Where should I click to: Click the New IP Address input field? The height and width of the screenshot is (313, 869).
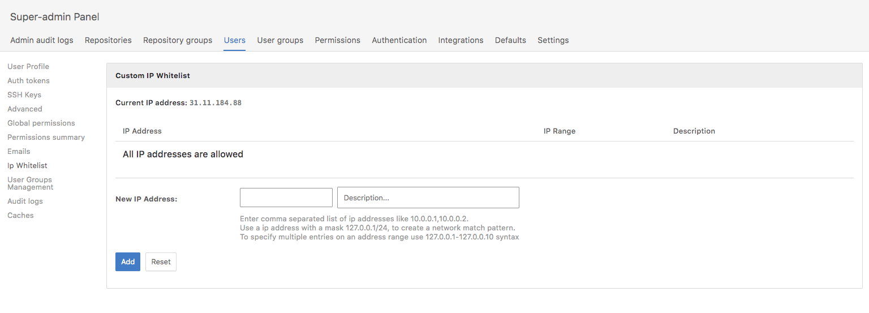coord(286,198)
